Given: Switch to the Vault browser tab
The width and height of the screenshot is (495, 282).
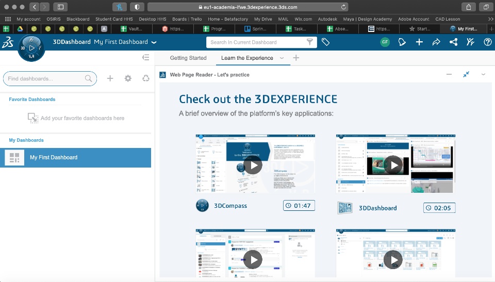Looking at the screenshot, I should 133,29.
